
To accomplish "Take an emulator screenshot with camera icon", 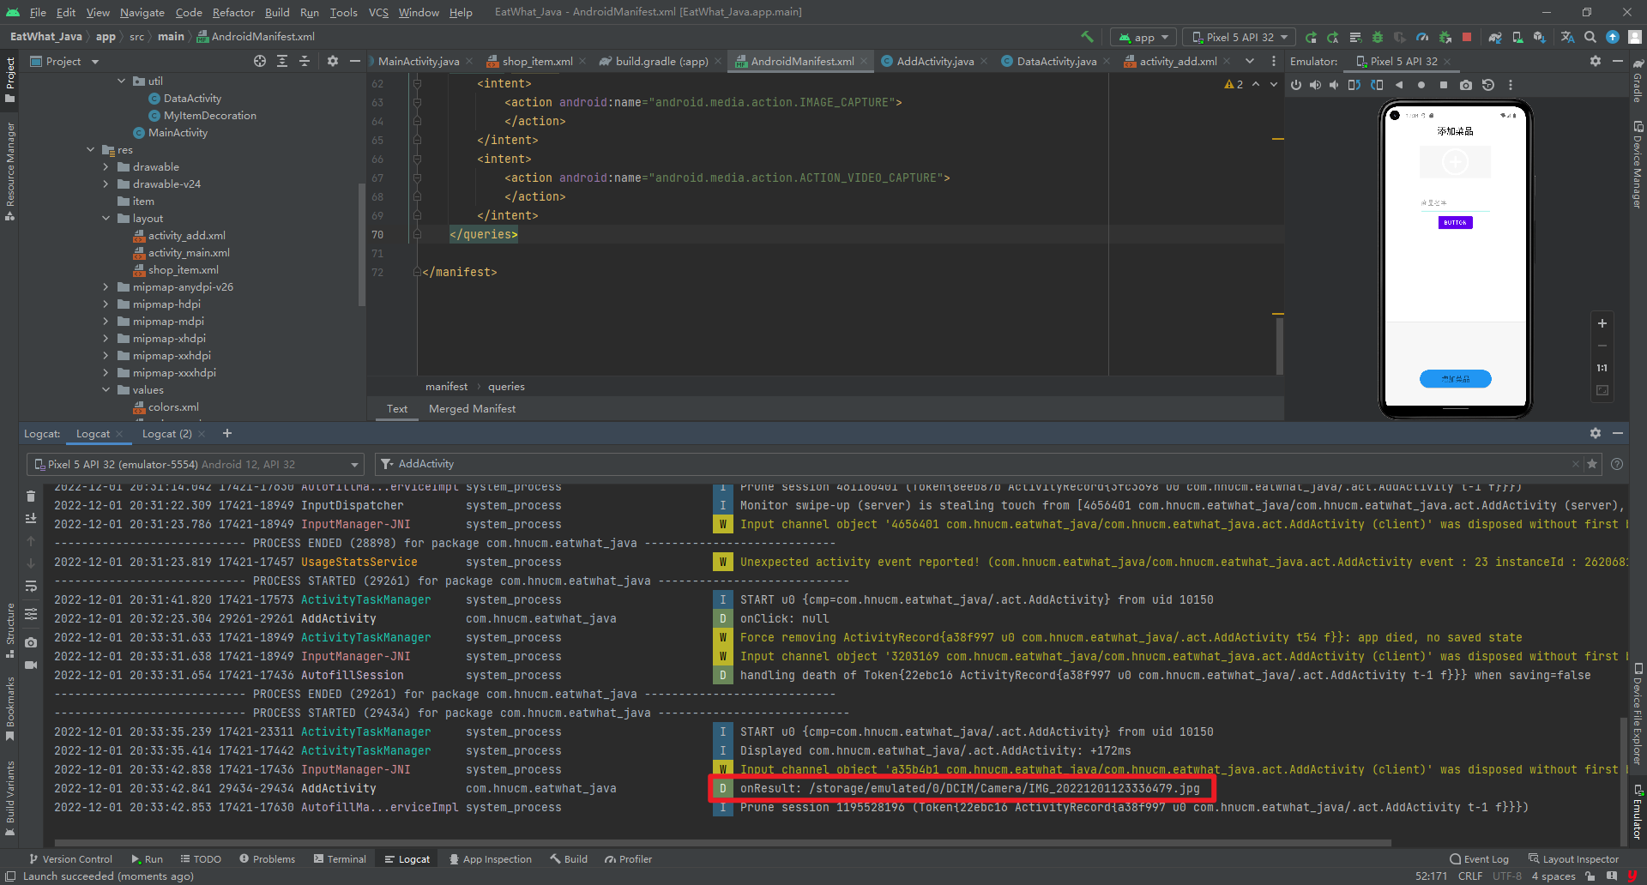I will pos(1466,85).
